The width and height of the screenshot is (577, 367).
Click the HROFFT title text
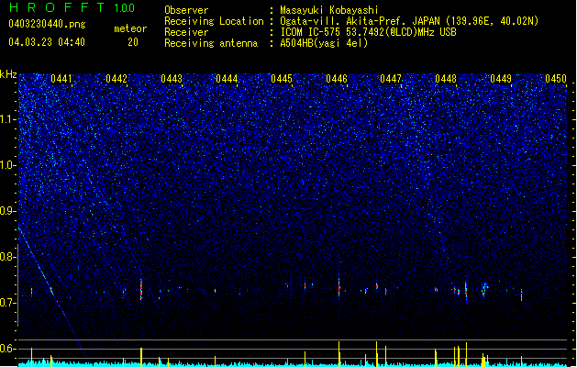point(57,7)
